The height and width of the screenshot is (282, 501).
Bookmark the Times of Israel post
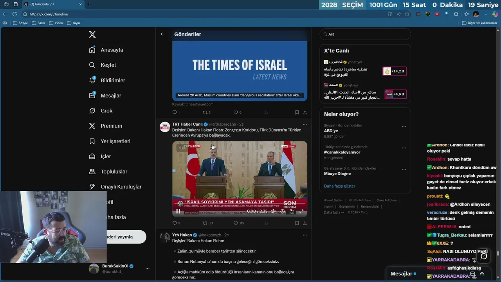297,112
